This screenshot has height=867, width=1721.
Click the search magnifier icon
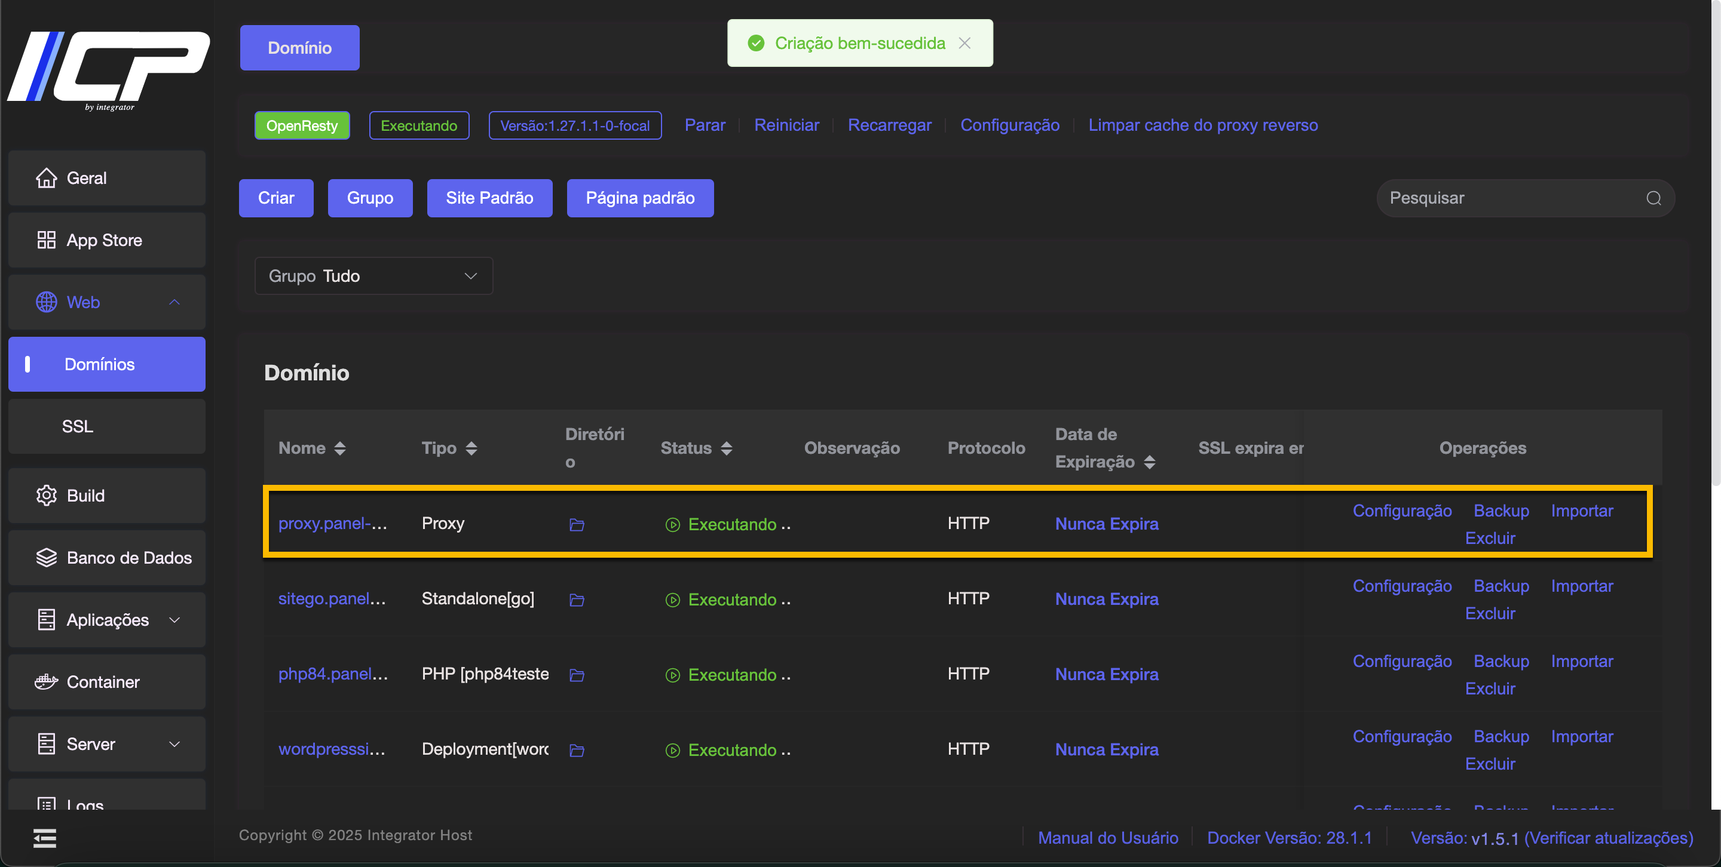(1653, 198)
